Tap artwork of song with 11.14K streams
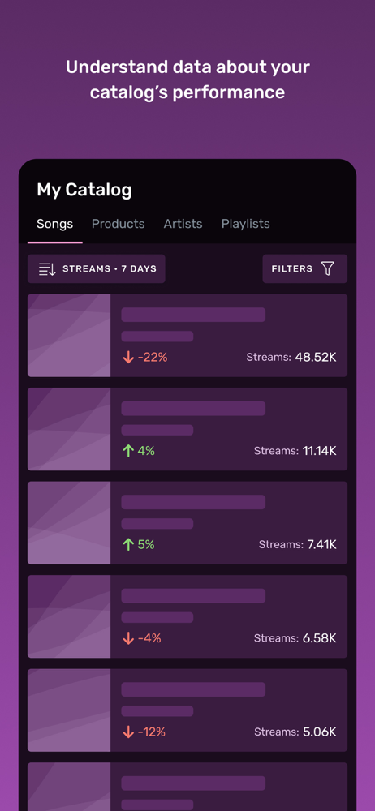Screen dimensions: 375x811 [69, 429]
